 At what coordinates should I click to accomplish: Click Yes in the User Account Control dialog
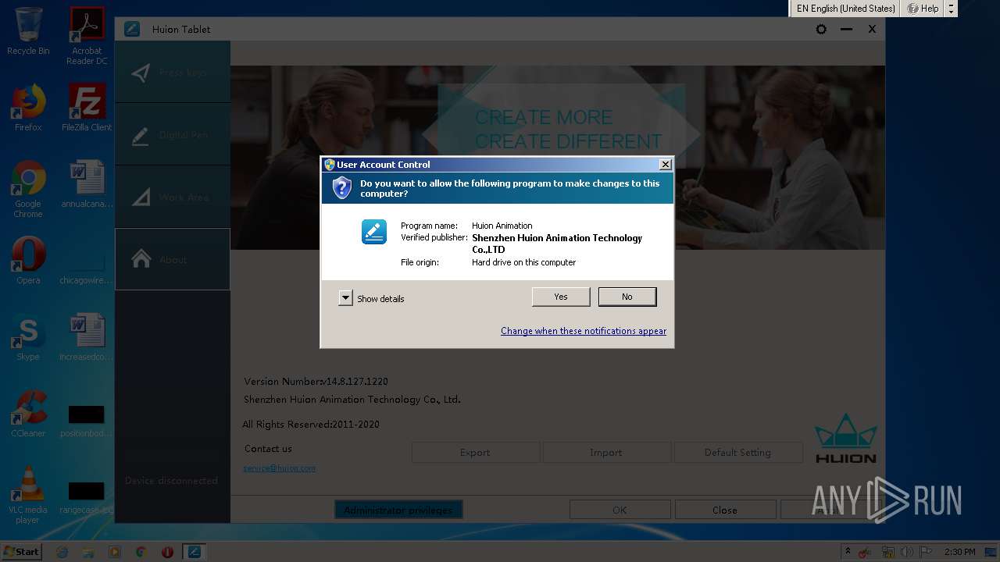561,297
